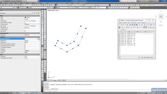Select the Line draw tool
This screenshot has height=94, width=167.
45,11
